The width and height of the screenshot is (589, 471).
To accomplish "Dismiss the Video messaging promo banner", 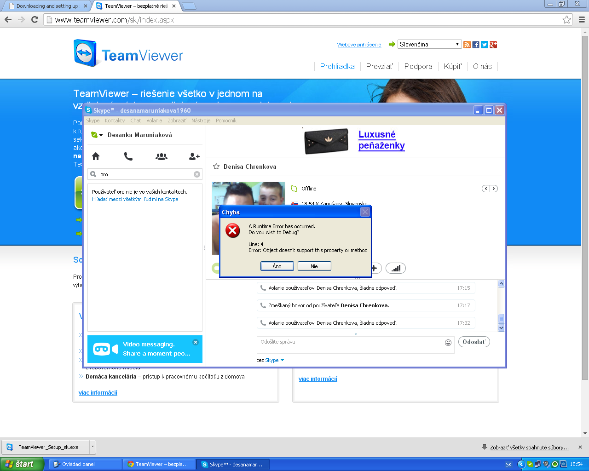I will point(196,342).
